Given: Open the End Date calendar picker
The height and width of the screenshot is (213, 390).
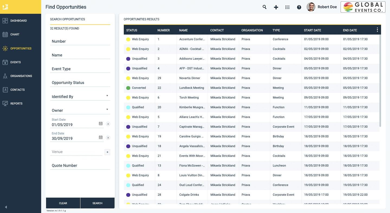Looking at the screenshot, I should coord(101,137).
